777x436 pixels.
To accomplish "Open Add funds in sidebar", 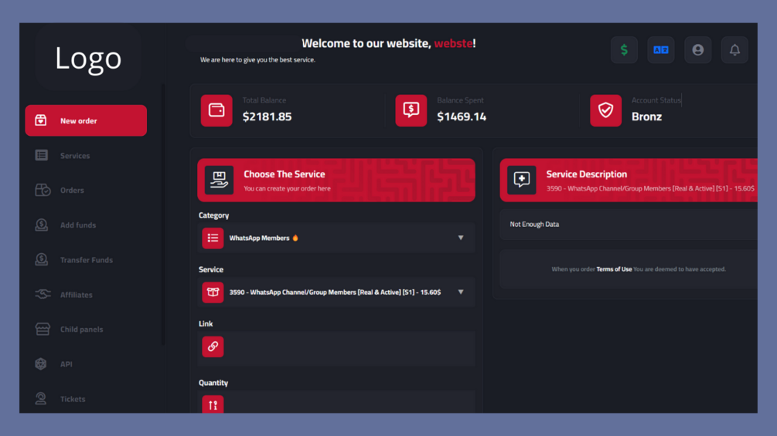I will point(77,225).
